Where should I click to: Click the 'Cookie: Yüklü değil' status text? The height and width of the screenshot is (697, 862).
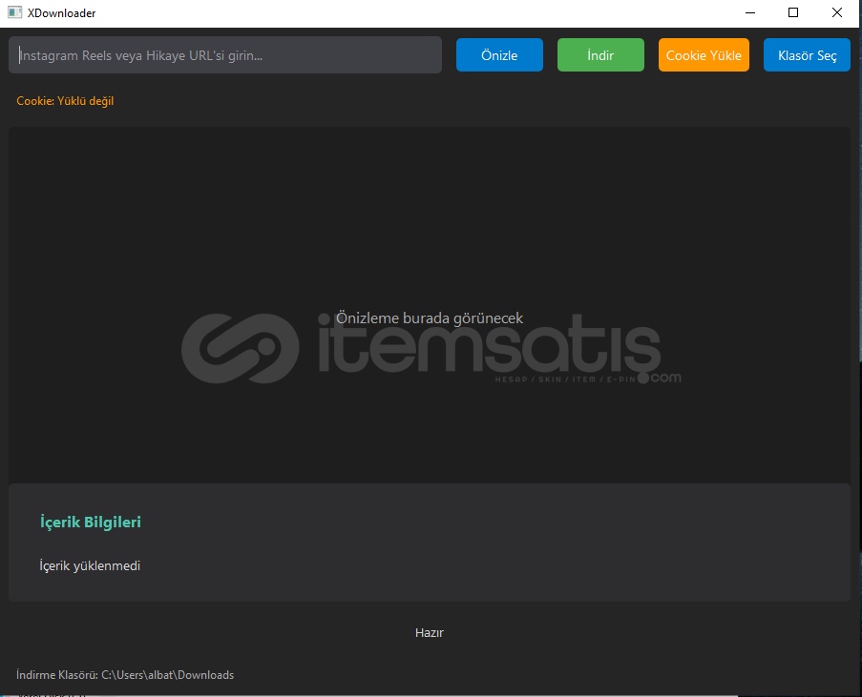click(65, 101)
